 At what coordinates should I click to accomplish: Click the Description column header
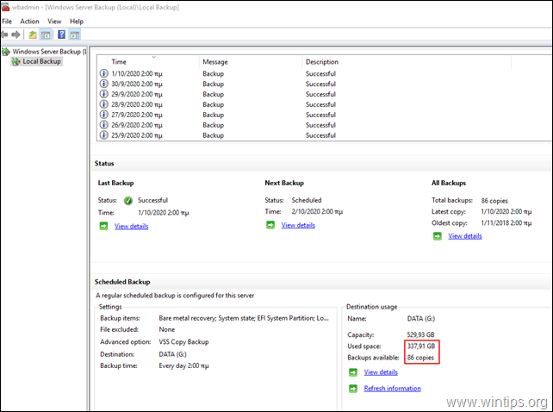click(x=321, y=62)
